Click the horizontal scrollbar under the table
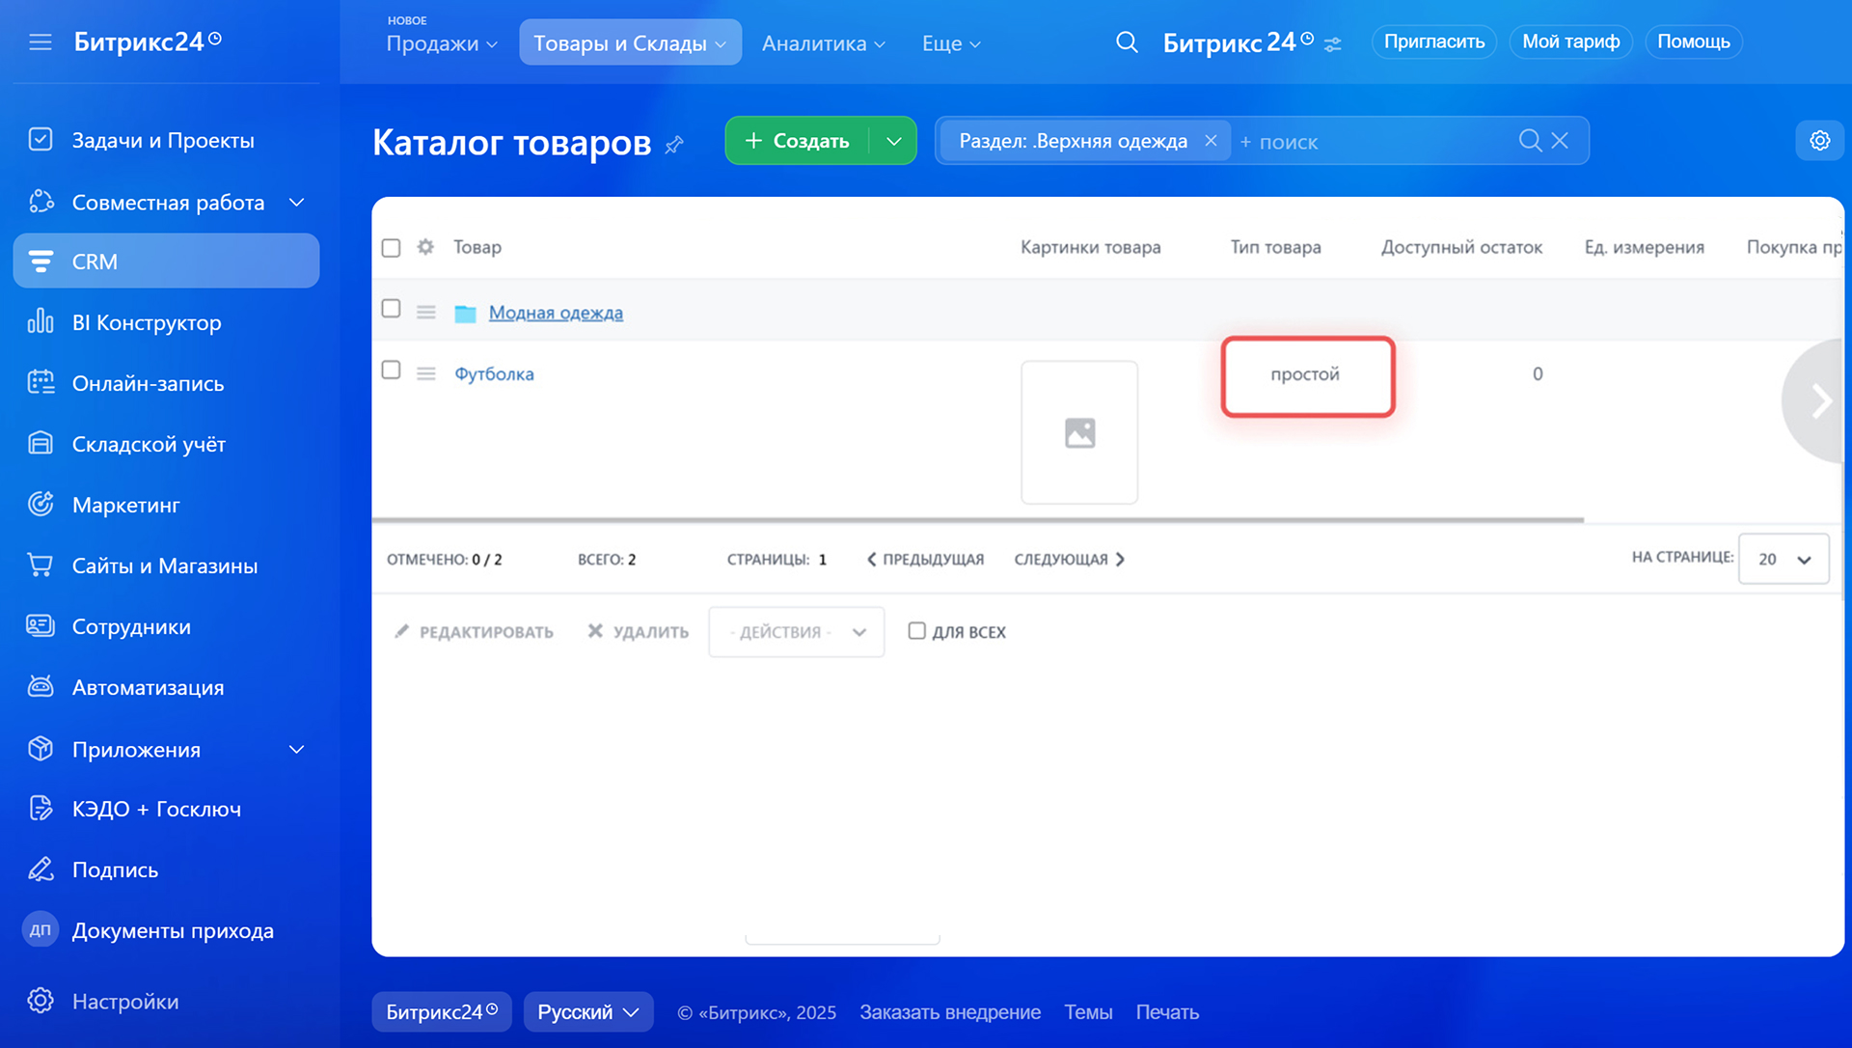The height and width of the screenshot is (1048, 1852). (977, 520)
